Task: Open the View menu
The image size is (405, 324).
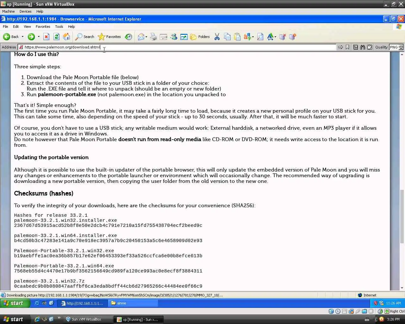Action: (x=27, y=27)
